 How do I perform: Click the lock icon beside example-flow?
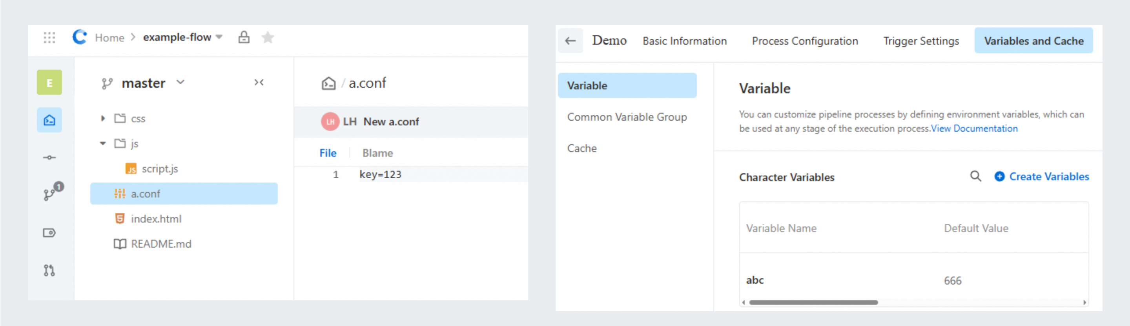[244, 38]
